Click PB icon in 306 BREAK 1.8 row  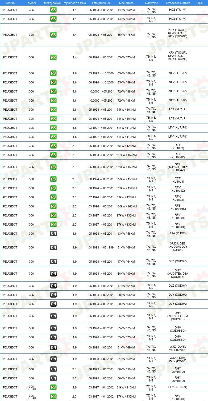coord(53,387)
